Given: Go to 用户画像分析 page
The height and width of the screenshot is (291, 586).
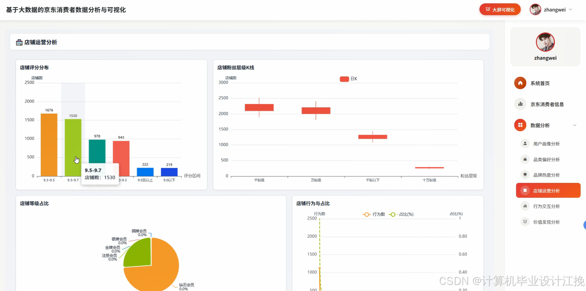Looking at the screenshot, I should pos(548,144).
